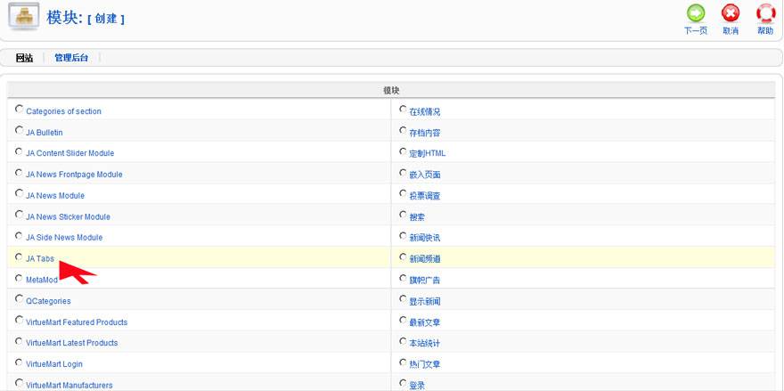The height and width of the screenshot is (391, 784).
Task: Open the 显示新闻 link
Action: tap(425, 302)
